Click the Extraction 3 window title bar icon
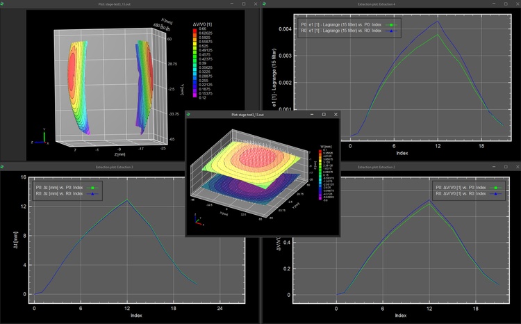The width and height of the screenshot is (521, 324). (4, 168)
